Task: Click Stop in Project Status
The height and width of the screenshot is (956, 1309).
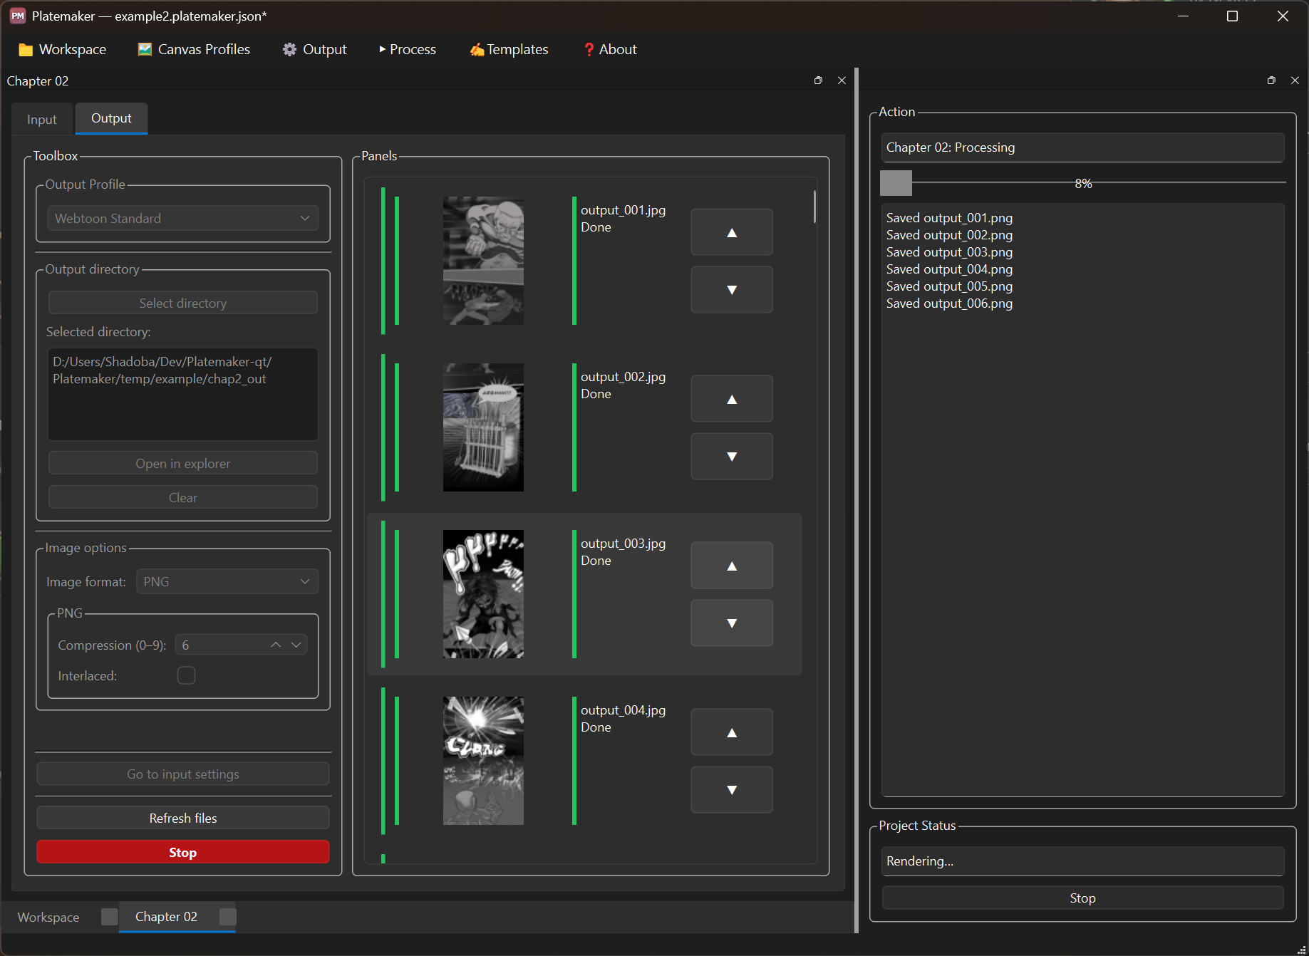Action: [1082, 898]
